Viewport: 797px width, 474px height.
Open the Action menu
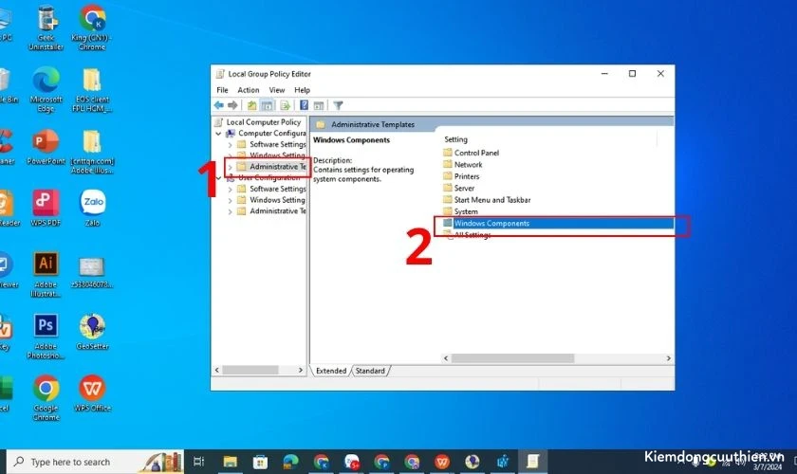[x=248, y=90]
